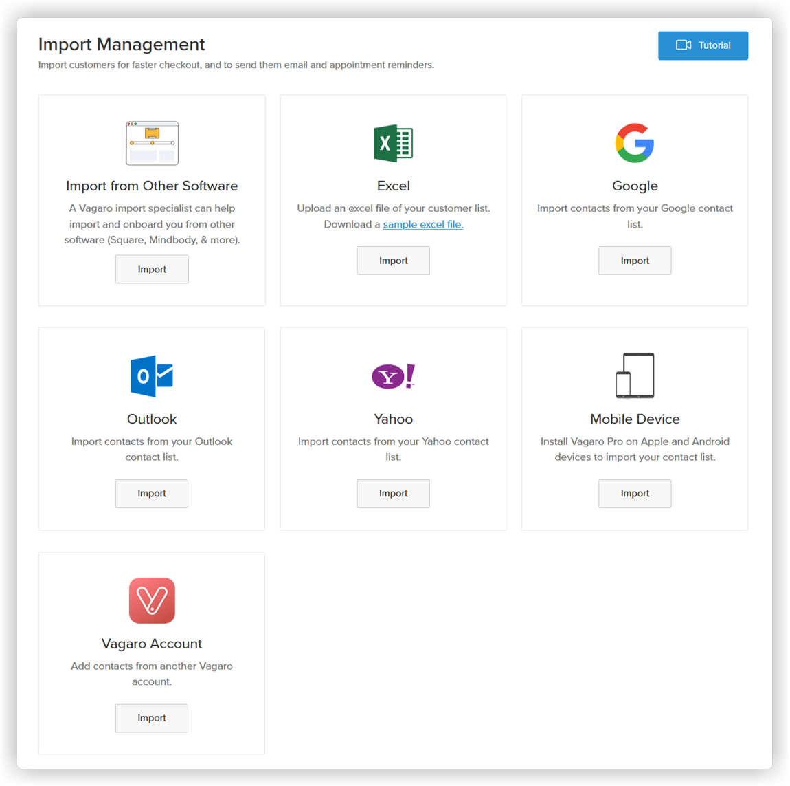The height and width of the screenshot is (786, 790).
Task: Click the green Excel logo icon
Action: 393,143
